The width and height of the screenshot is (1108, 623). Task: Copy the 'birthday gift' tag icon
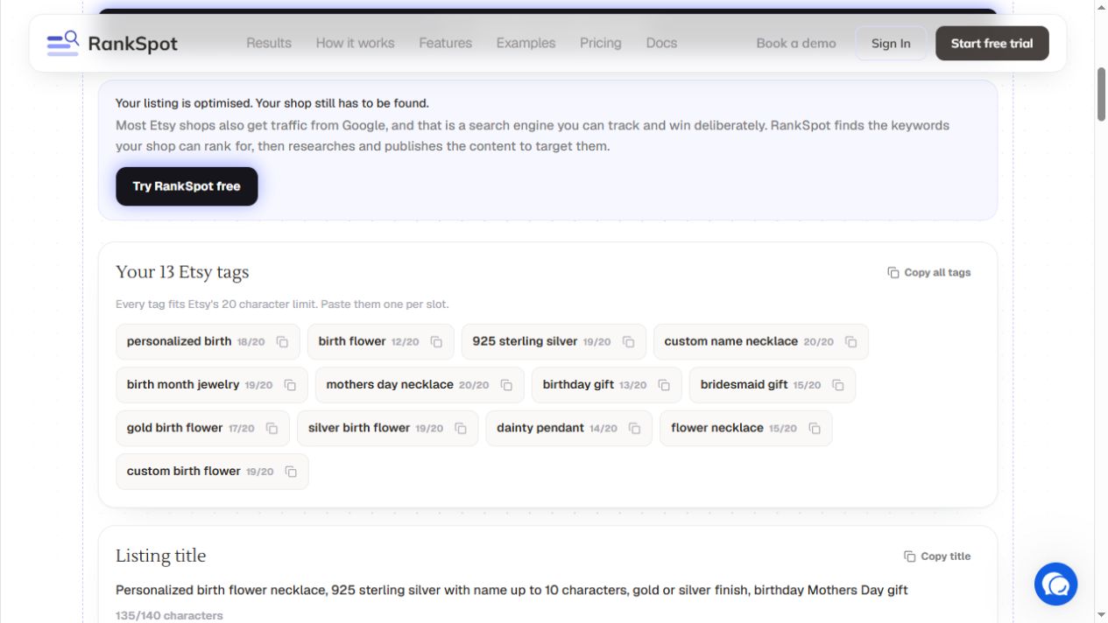click(664, 385)
